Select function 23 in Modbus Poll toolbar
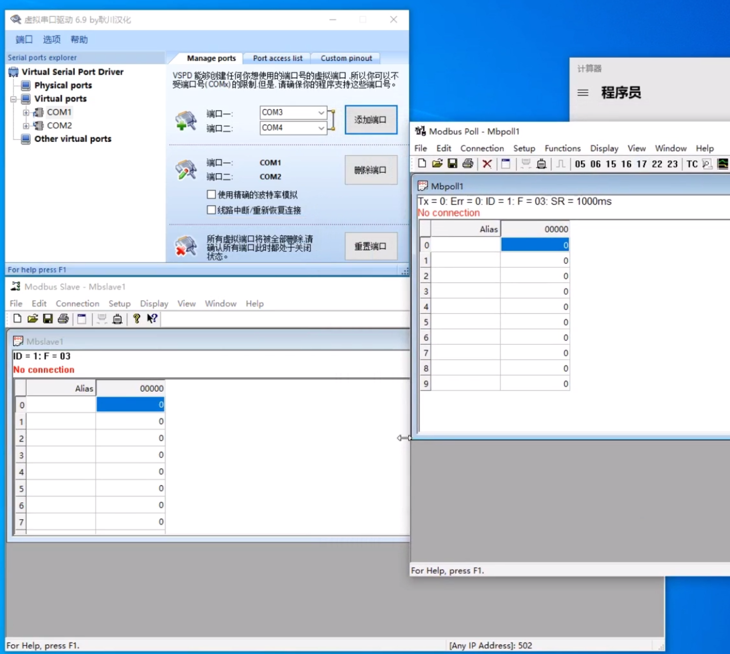The image size is (730, 654). (x=673, y=164)
